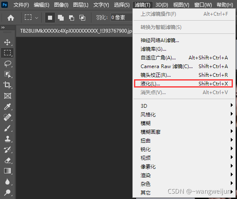237x199 pixels.
Task: Open the 文件(F) menu
Action: [21, 5]
